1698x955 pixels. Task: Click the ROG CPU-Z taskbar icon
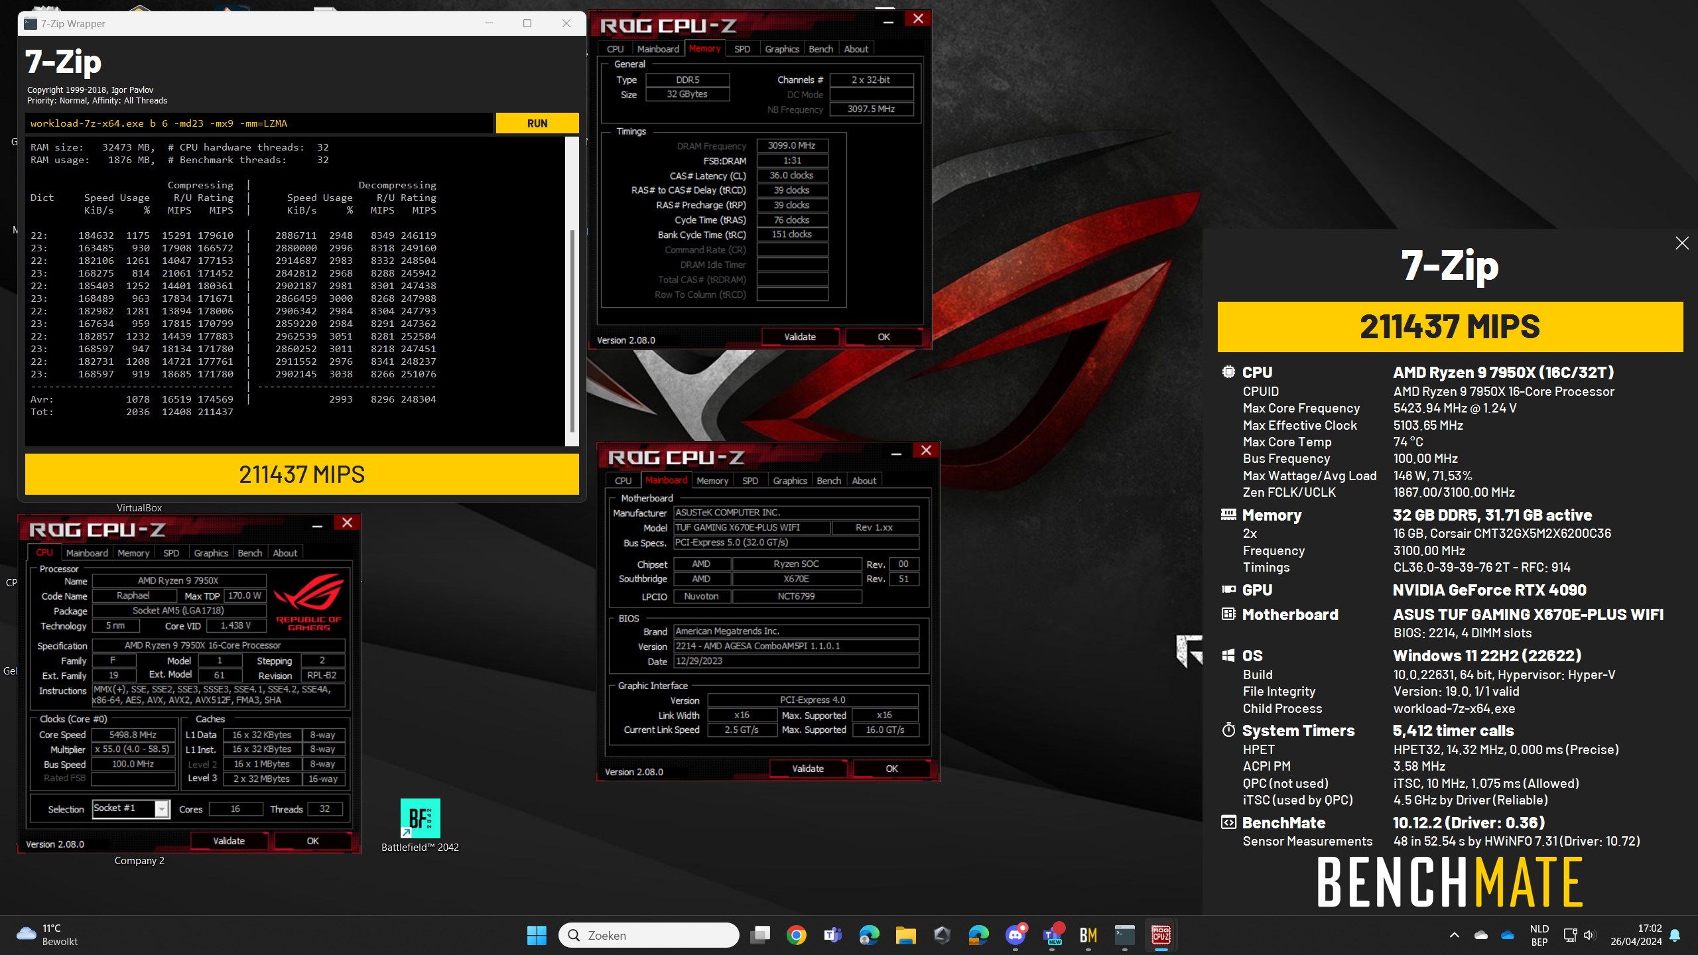tap(1161, 935)
